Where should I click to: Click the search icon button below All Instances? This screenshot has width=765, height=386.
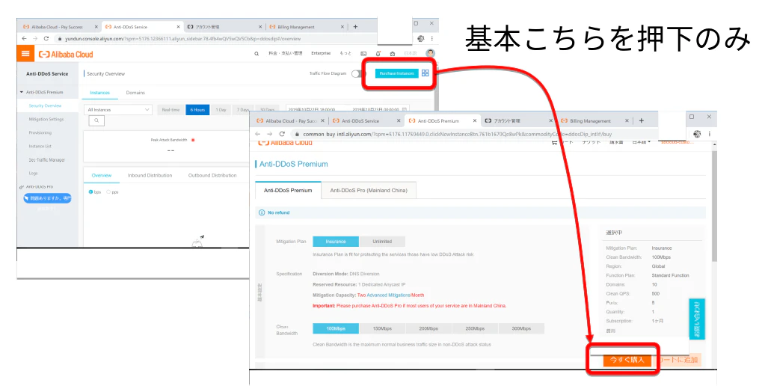(x=96, y=120)
